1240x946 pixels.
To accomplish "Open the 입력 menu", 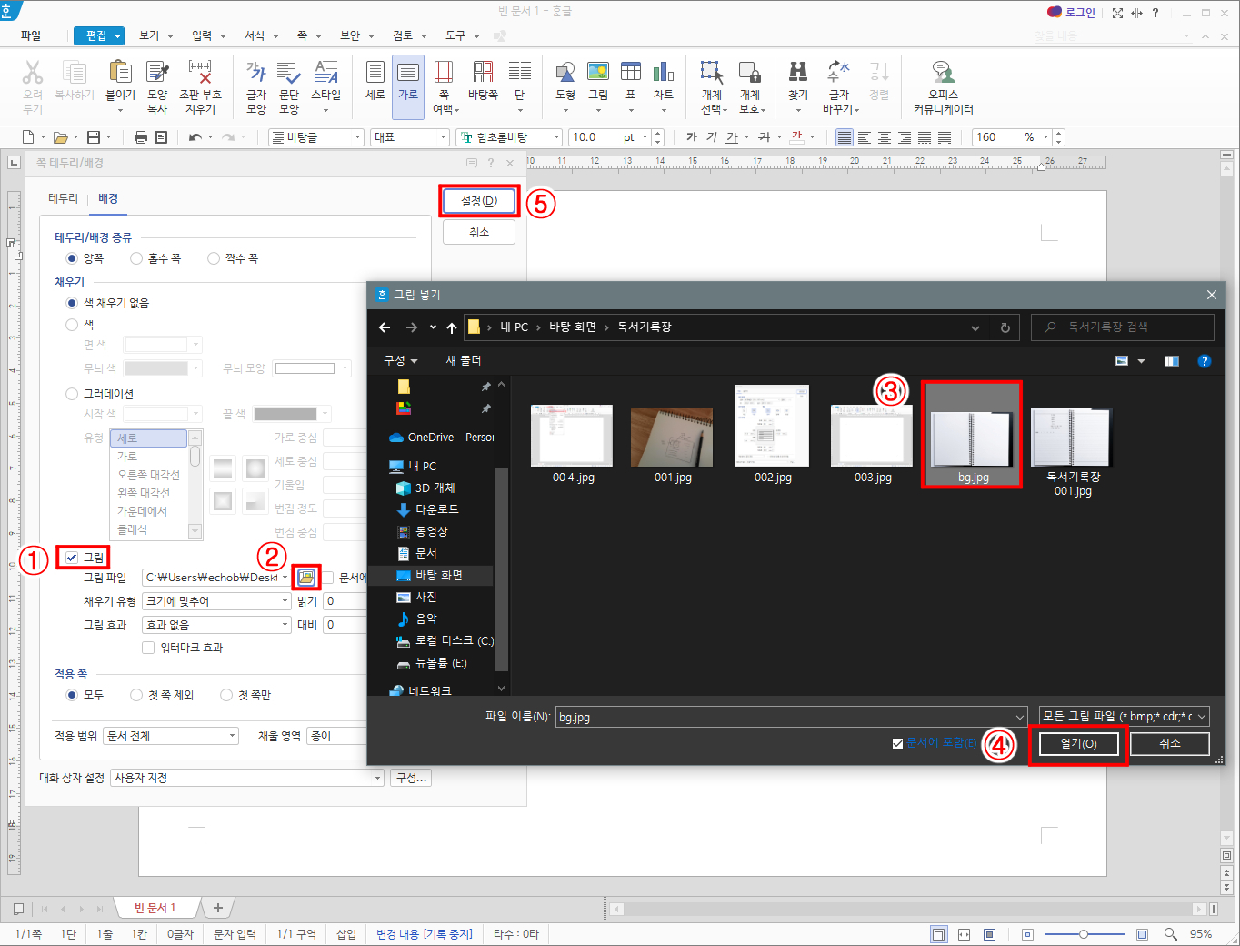I will tap(206, 35).
